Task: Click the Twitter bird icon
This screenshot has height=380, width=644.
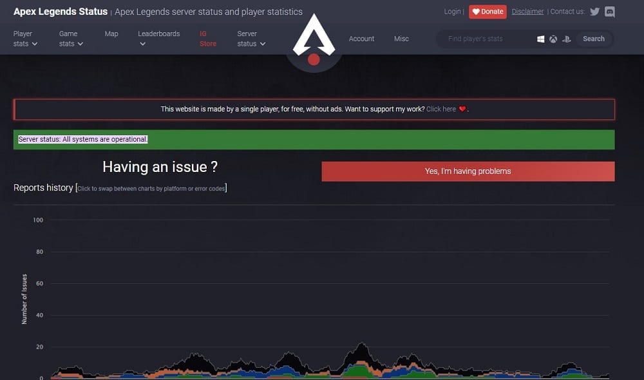Action: click(594, 12)
